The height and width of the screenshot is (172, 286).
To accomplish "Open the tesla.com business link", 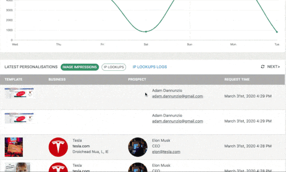I will (81, 146).
